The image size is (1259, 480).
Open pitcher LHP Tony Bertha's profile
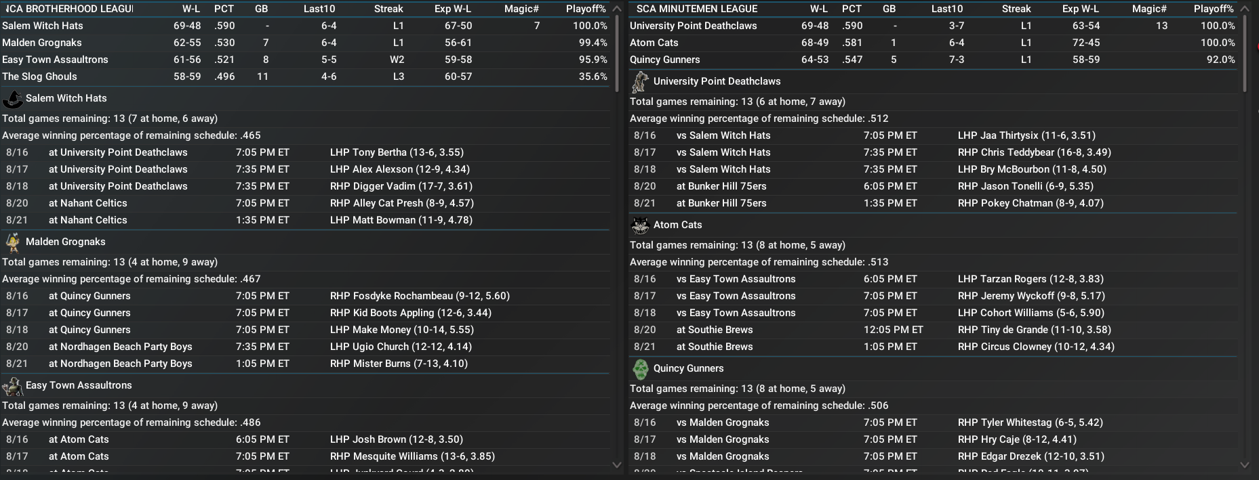pyautogui.click(x=397, y=152)
